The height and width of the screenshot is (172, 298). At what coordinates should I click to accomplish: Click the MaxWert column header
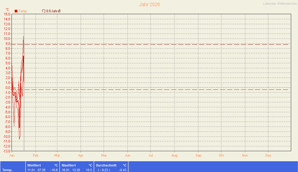click(x=69, y=165)
